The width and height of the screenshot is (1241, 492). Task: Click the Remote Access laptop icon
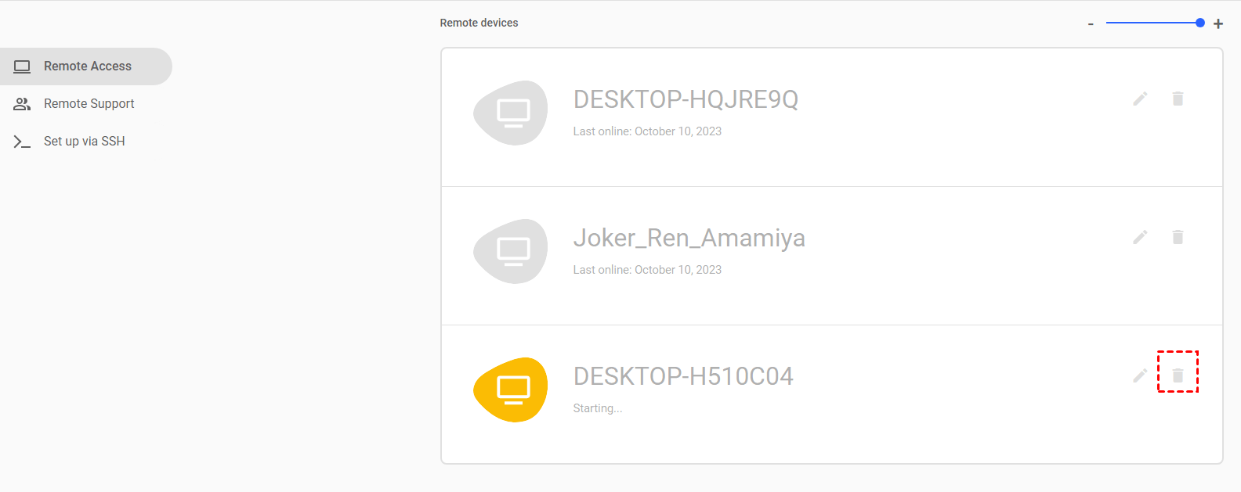click(x=22, y=66)
